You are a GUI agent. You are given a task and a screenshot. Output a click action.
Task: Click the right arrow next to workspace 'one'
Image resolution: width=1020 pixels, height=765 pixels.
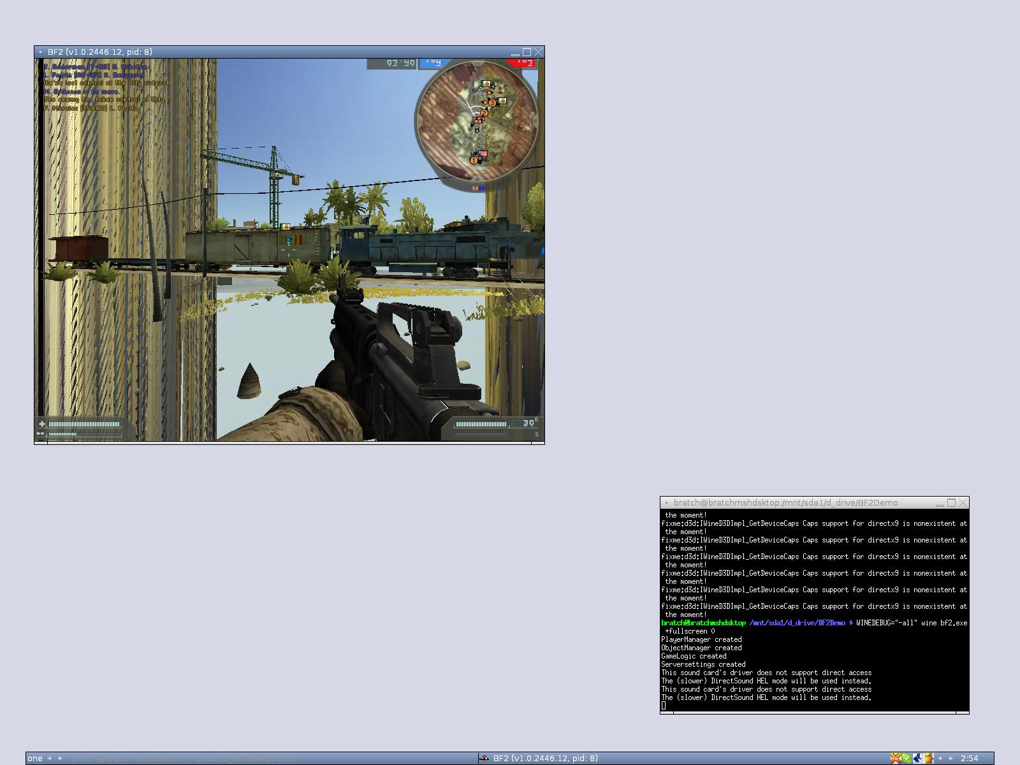click(x=61, y=758)
